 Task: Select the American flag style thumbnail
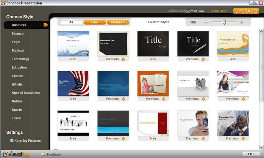(x=73, y=83)
